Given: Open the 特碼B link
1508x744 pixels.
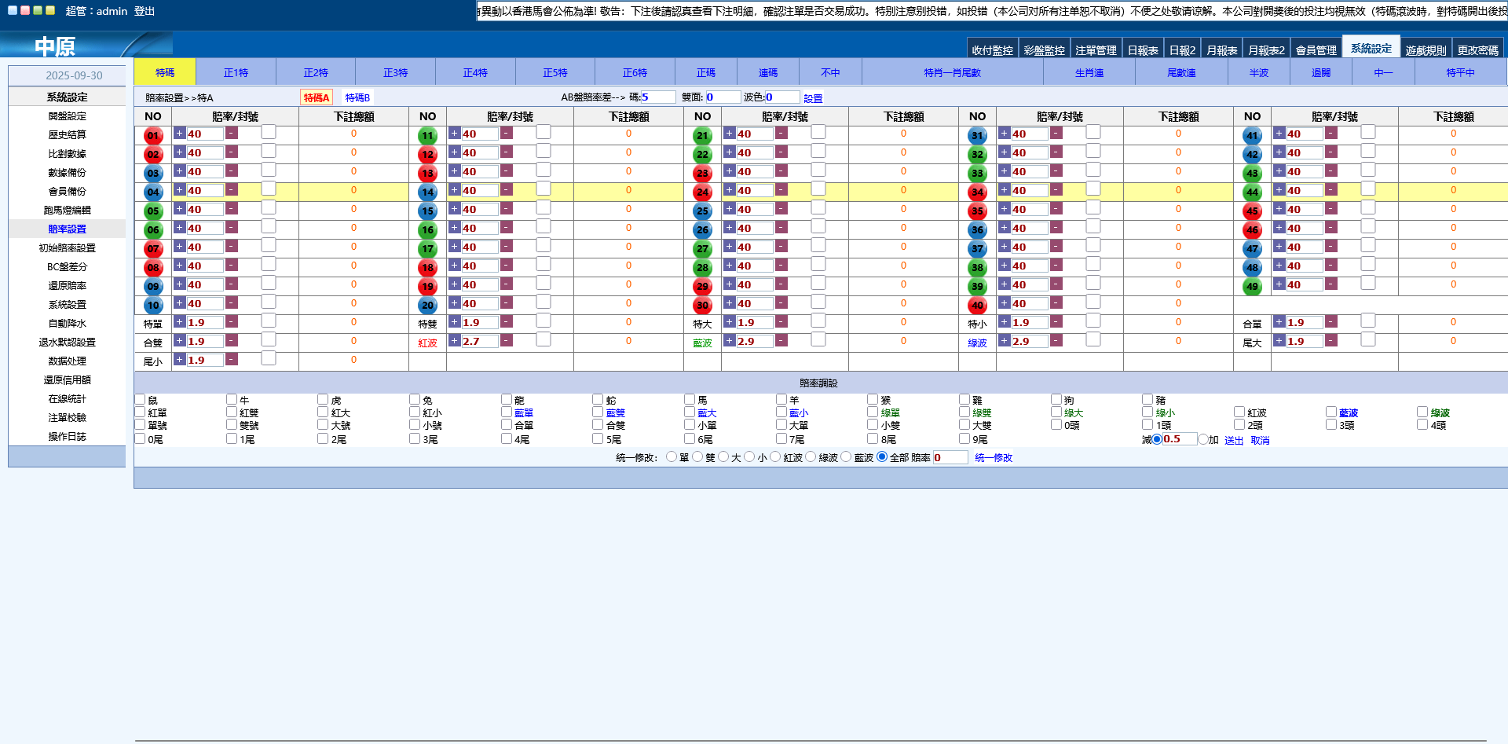Looking at the screenshot, I should (357, 97).
